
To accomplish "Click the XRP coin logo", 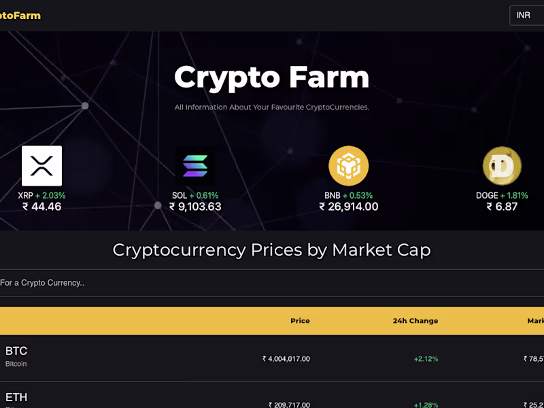I will pyautogui.click(x=41, y=166).
